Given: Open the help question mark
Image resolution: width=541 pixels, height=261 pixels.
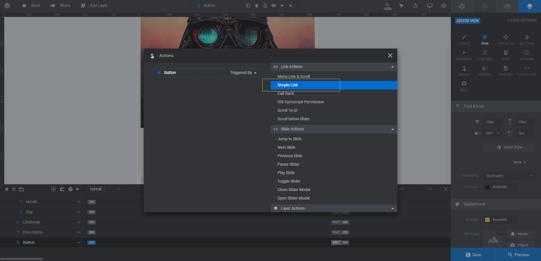Looking at the screenshot, I should tap(444, 6).
